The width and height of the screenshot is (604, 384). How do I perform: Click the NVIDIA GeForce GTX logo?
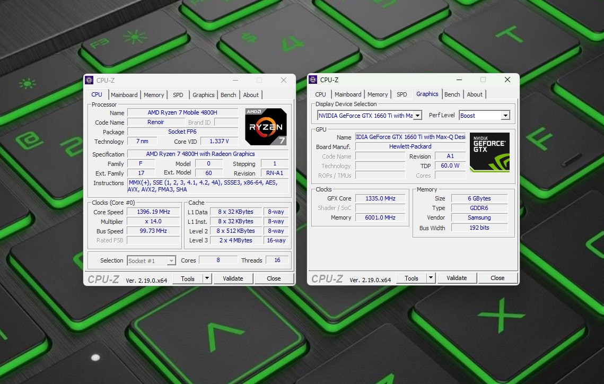489,152
